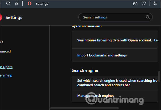Screen dimensions: 161x110
Task: Bookmark page with the heart icon
Action: pos(143,4)
